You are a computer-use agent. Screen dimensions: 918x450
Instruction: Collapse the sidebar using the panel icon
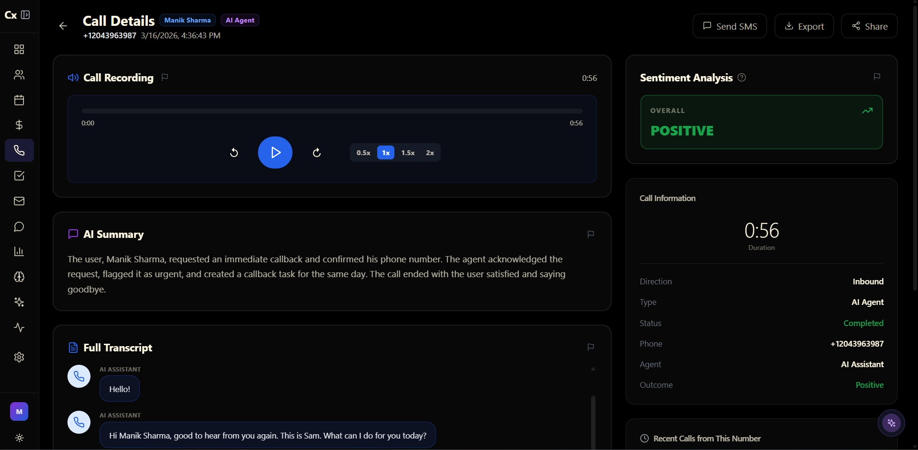coord(26,15)
